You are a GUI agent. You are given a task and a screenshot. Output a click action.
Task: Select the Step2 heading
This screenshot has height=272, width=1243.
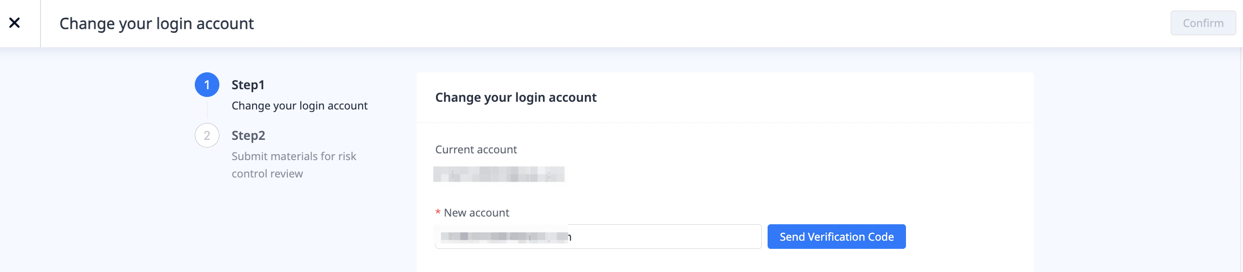tap(248, 136)
